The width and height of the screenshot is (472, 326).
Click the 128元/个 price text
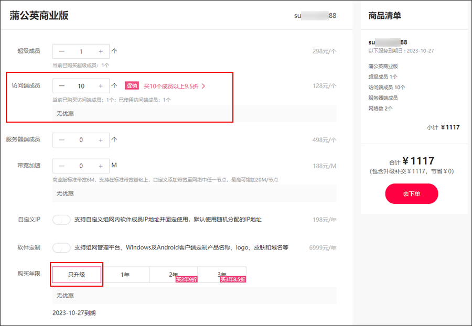click(x=324, y=86)
